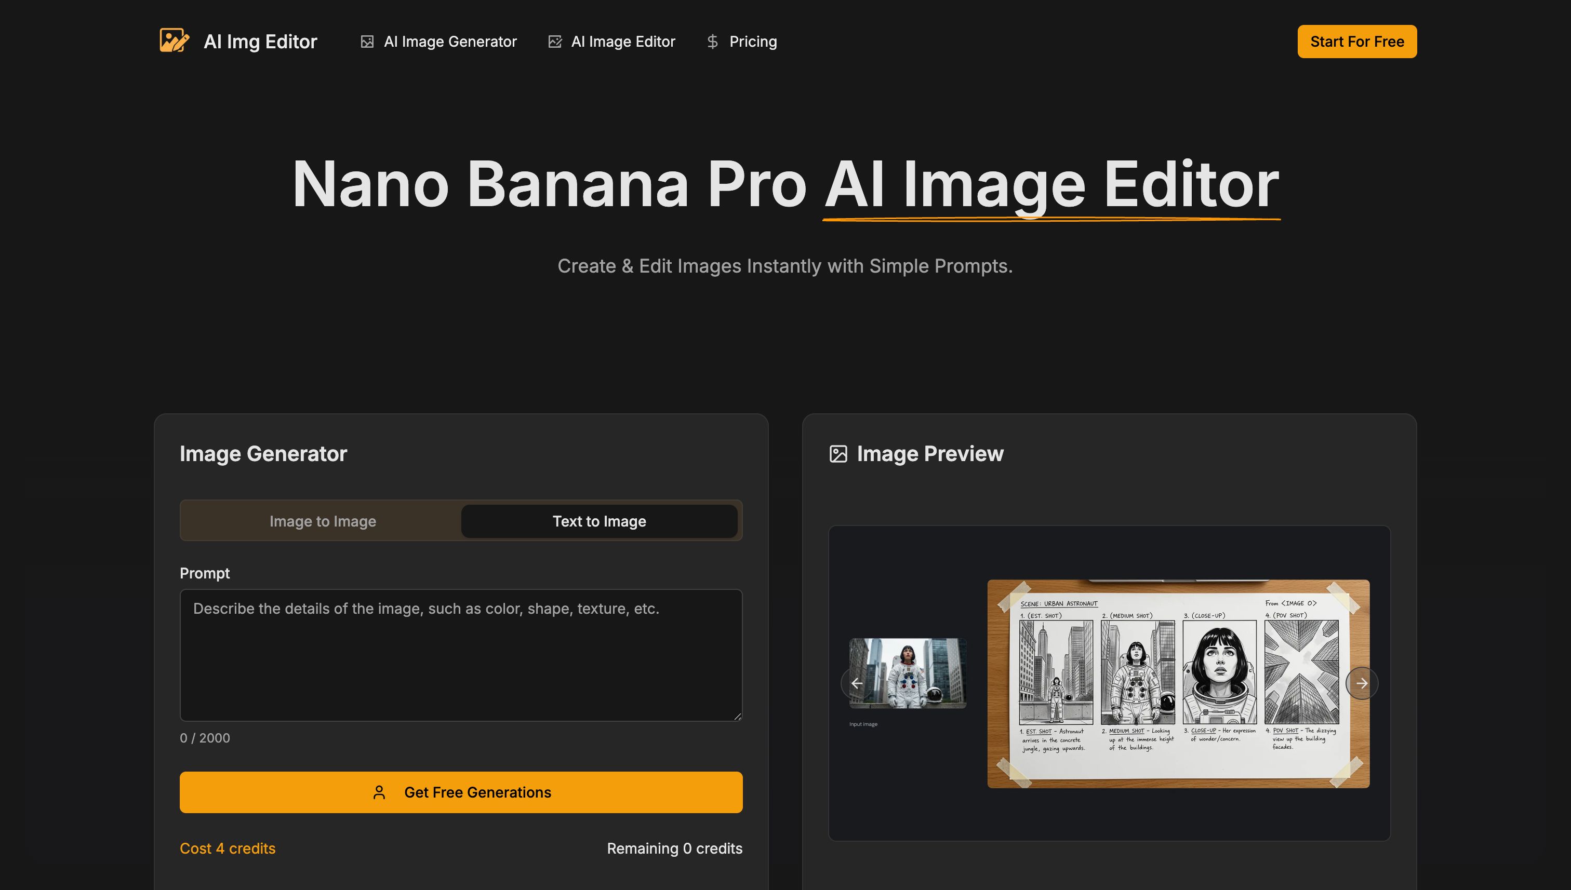Open the Pricing menu item
The height and width of the screenshot is (890, 1571).
coord(753,41)
